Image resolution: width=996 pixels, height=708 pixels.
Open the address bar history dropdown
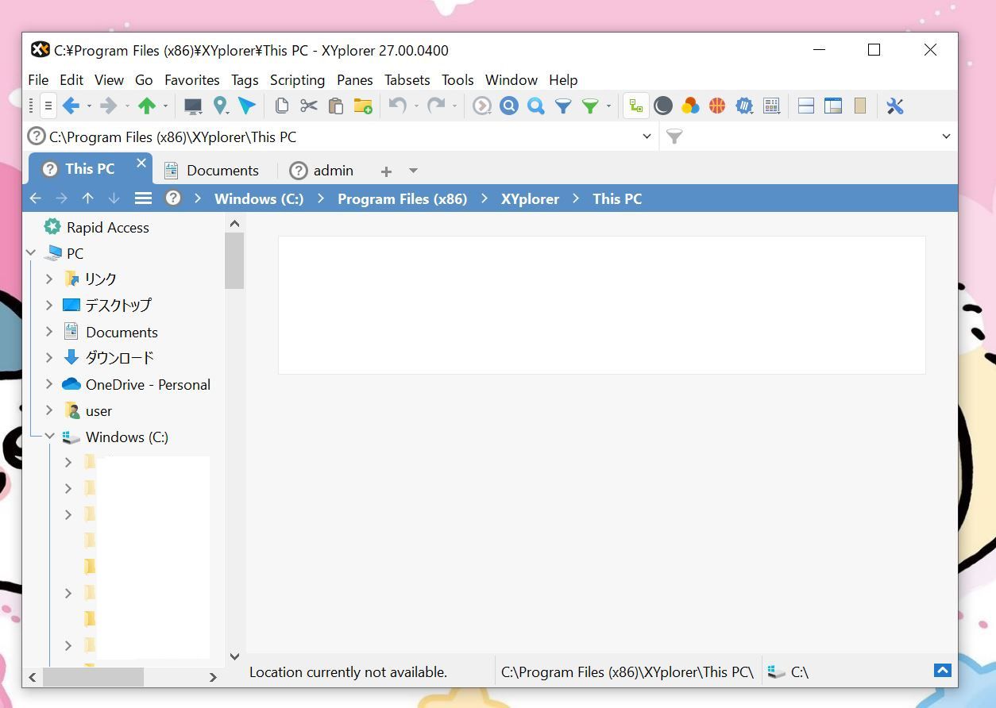[x=647, y=137]
